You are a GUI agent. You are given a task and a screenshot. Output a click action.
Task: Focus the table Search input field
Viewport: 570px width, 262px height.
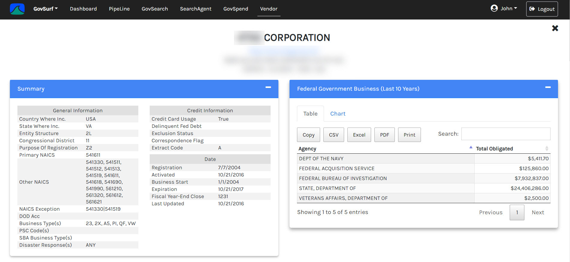coord(505,134)
